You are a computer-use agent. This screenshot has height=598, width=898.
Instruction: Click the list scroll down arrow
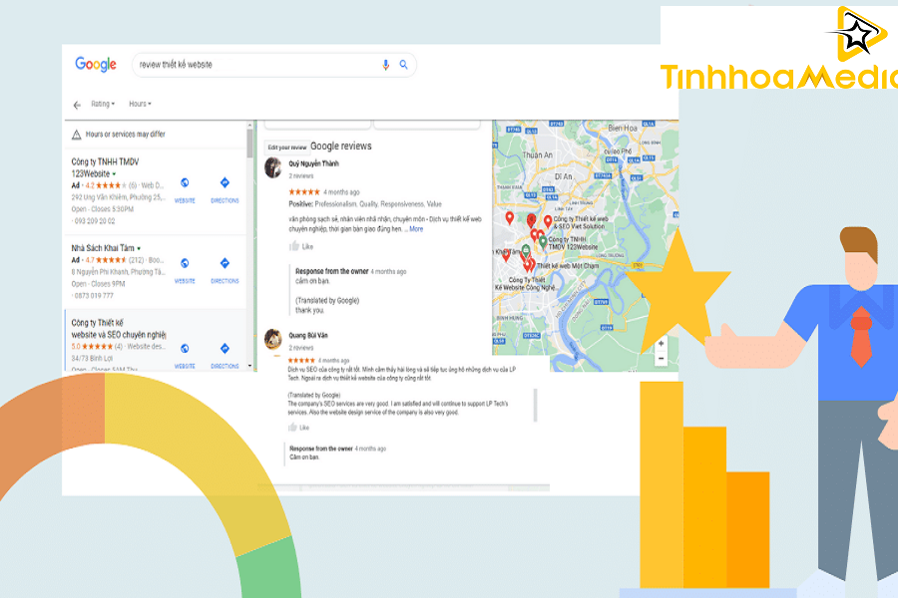[249, 365]
